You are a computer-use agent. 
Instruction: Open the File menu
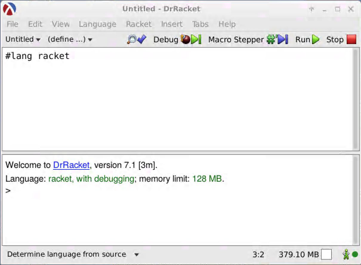12,24
